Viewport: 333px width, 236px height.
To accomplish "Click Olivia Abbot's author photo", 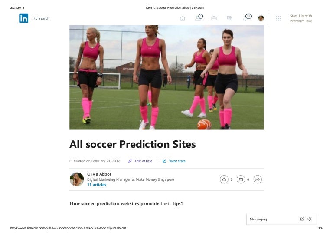I will tap(77, 179).
